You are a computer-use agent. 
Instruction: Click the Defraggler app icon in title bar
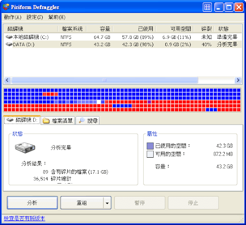coord(6,7)
